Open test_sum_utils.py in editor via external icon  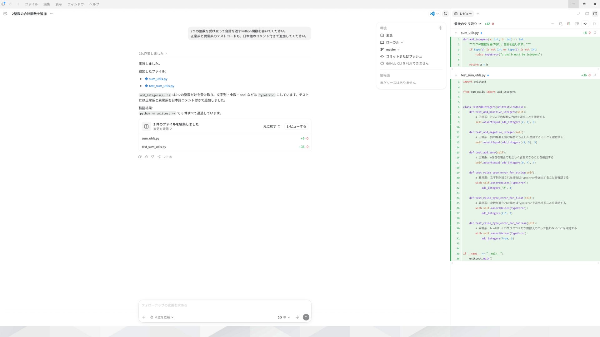595,75
